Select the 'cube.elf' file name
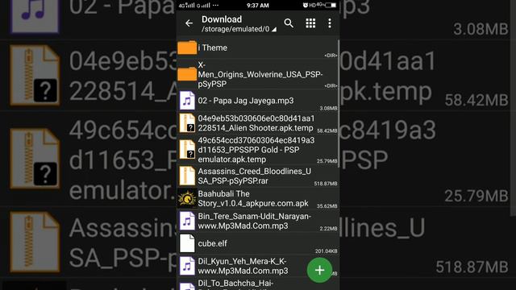This screenshot has height=290, width=516. pyautogui.click(x=212, y=243)
